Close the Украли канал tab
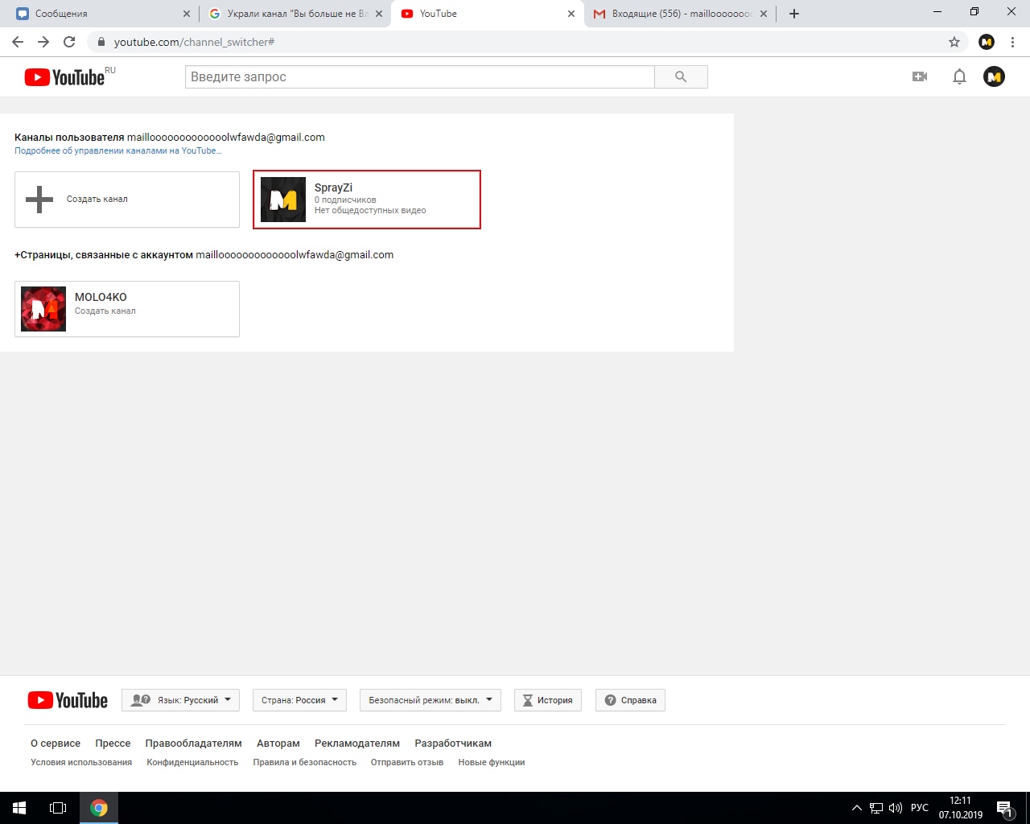Viewport: 1030px width, 824px height. click(379, 14)
